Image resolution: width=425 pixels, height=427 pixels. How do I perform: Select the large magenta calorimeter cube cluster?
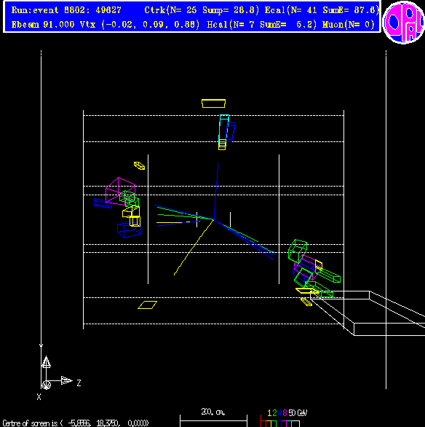coord(120,191)
